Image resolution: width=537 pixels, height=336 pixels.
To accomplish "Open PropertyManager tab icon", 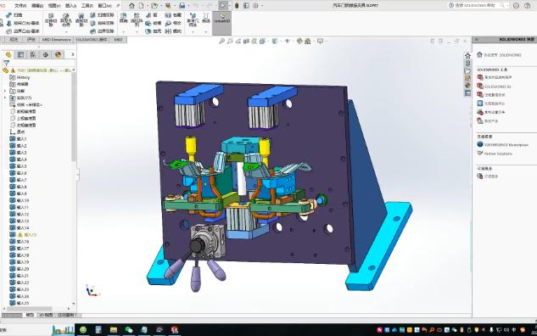I will [x=20, y=54].
